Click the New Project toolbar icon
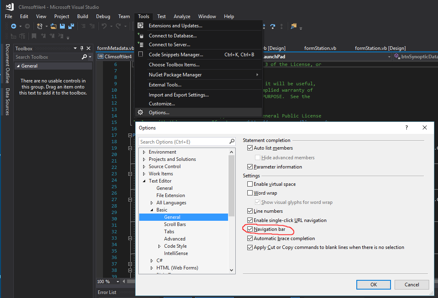The image size is (438, 298). click(40, 26)
